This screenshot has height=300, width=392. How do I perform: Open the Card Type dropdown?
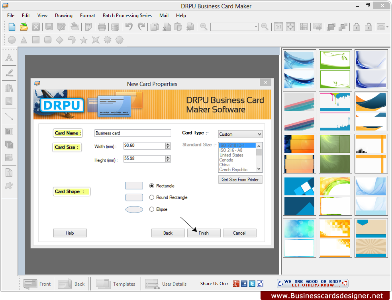[x=240, y=134]
